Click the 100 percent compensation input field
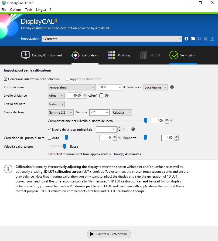The height and width of the screenshot is (241, 218). click(158, 121)
